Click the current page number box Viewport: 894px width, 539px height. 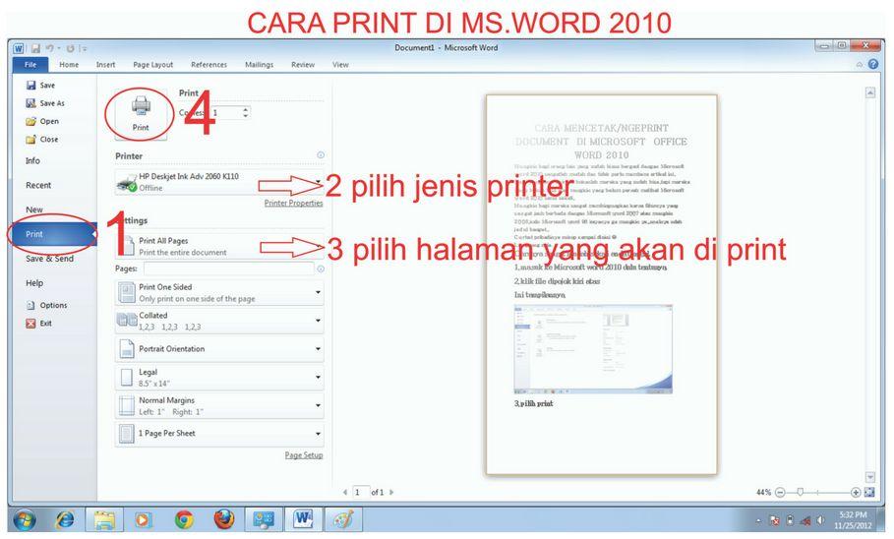tap(360, 492)
